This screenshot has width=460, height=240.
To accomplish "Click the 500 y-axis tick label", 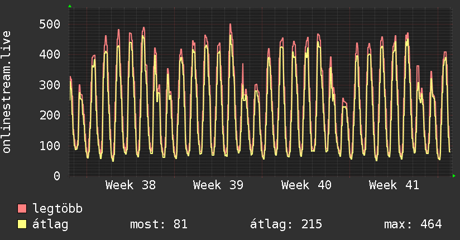I will click(x=50, y=24).
